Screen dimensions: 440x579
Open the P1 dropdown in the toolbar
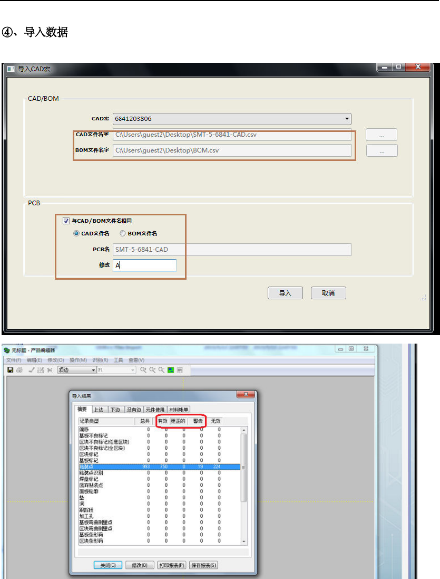[116, 370]
